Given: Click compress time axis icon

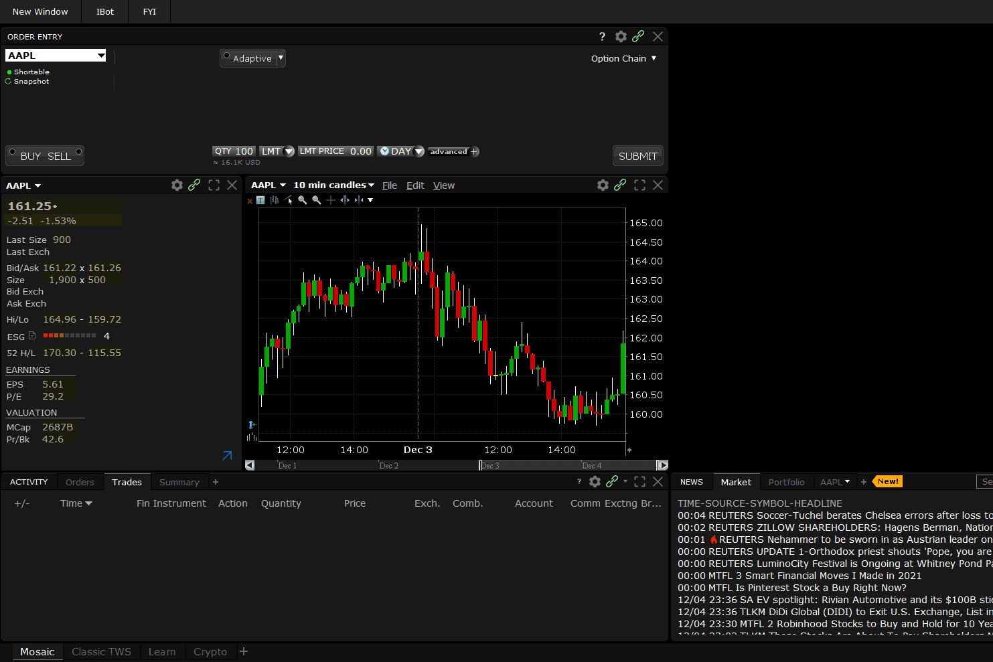Looking at the screenshot, I should [359, 200].
